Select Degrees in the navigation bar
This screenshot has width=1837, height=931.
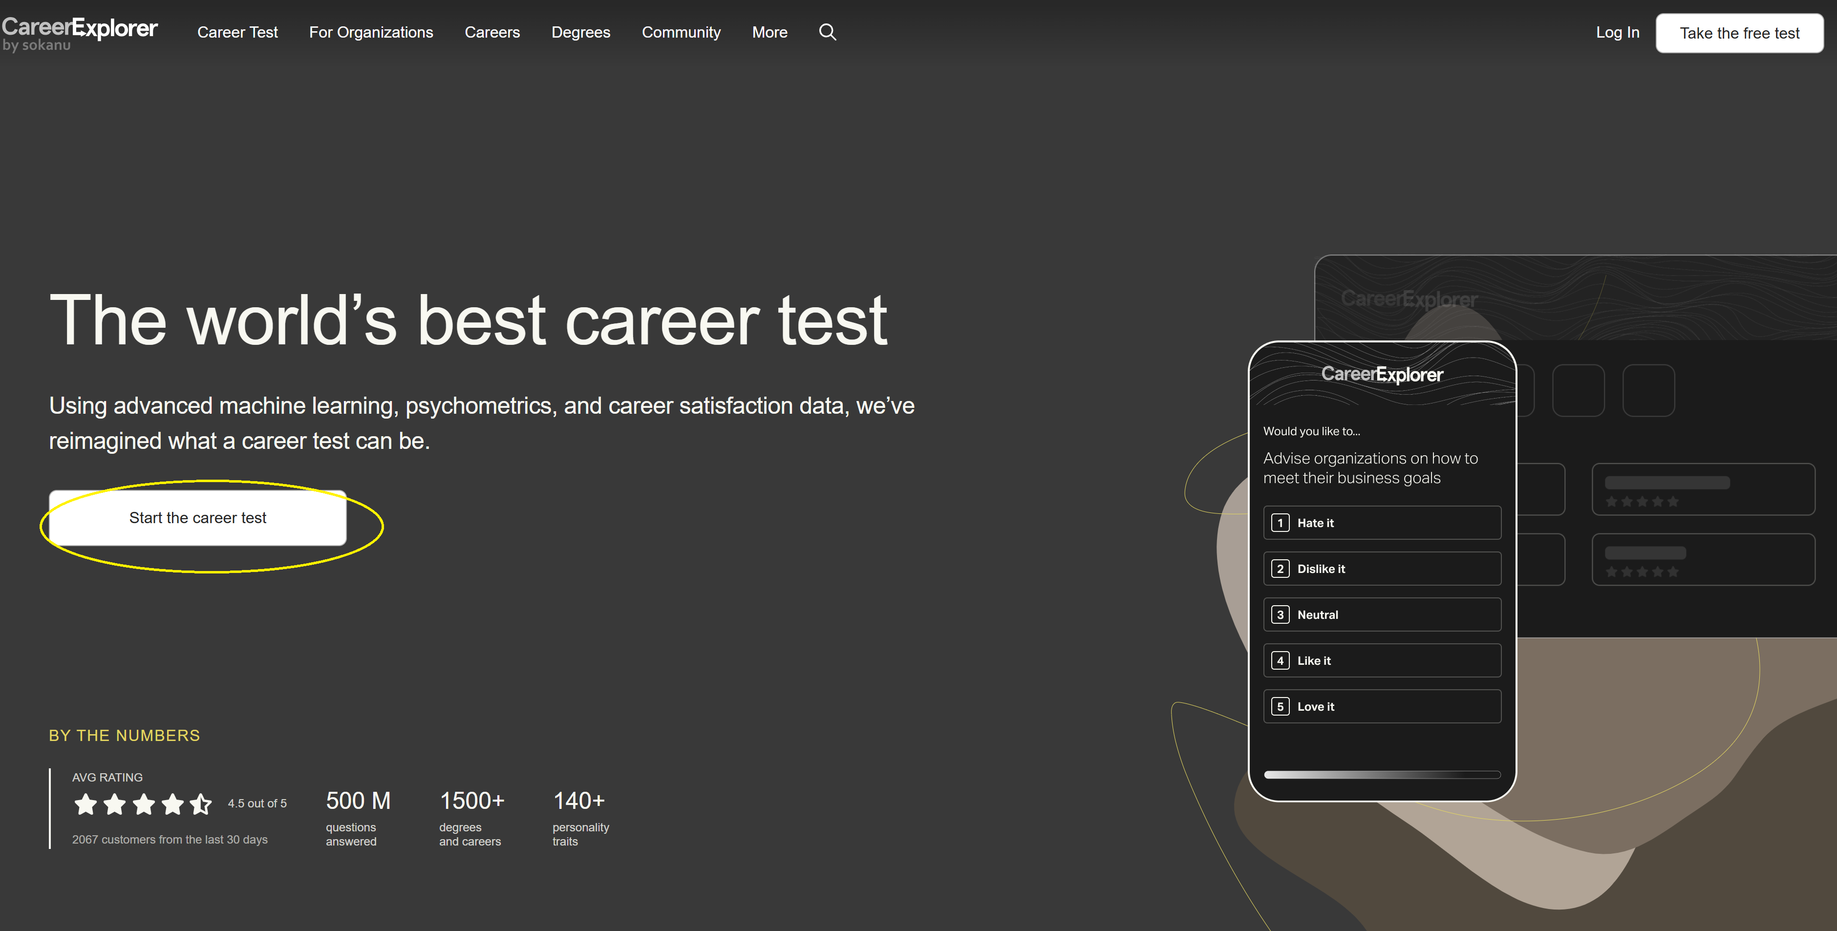[x=580, y=32]
